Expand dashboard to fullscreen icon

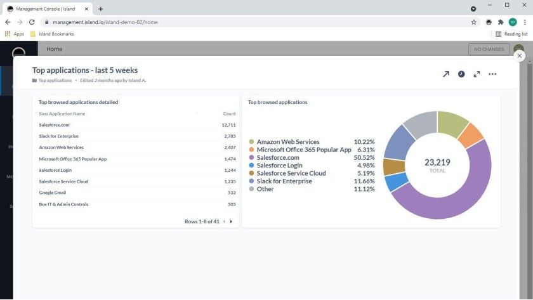click(x=477, y=74)
